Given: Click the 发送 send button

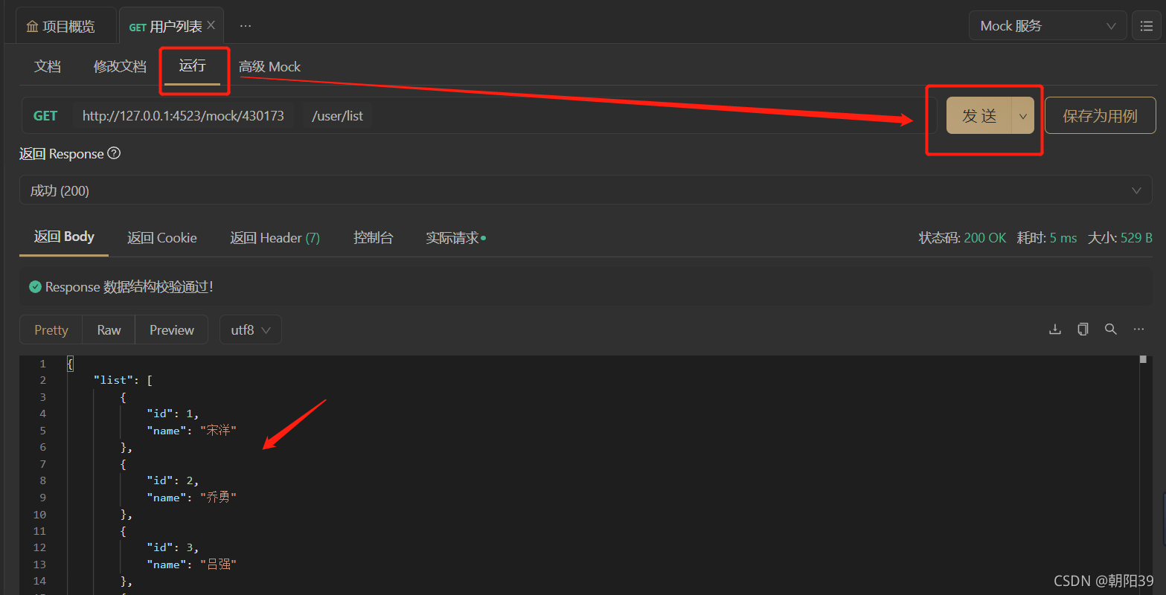Looking at the screenshot, I should (x=979, y=115).
